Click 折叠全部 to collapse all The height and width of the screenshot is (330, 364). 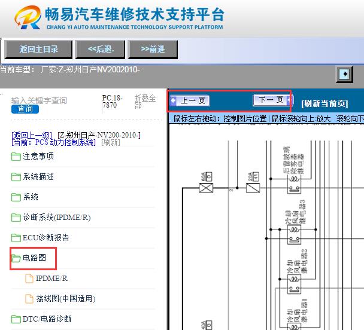[x=145, y=102]
